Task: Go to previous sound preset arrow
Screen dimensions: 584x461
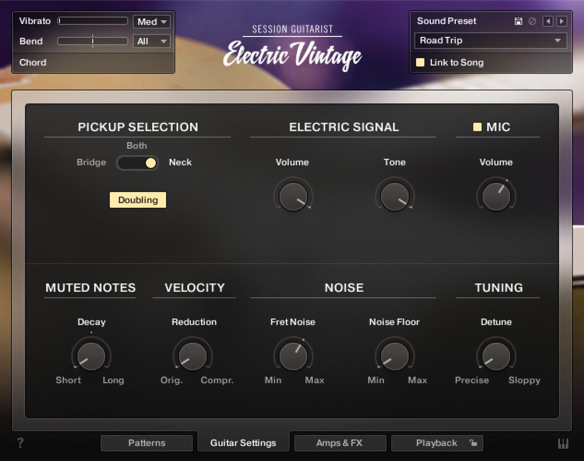Action: [x=548, y=21]
